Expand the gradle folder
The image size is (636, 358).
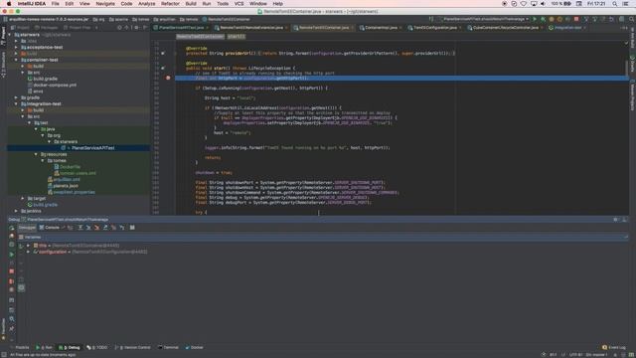16,97
